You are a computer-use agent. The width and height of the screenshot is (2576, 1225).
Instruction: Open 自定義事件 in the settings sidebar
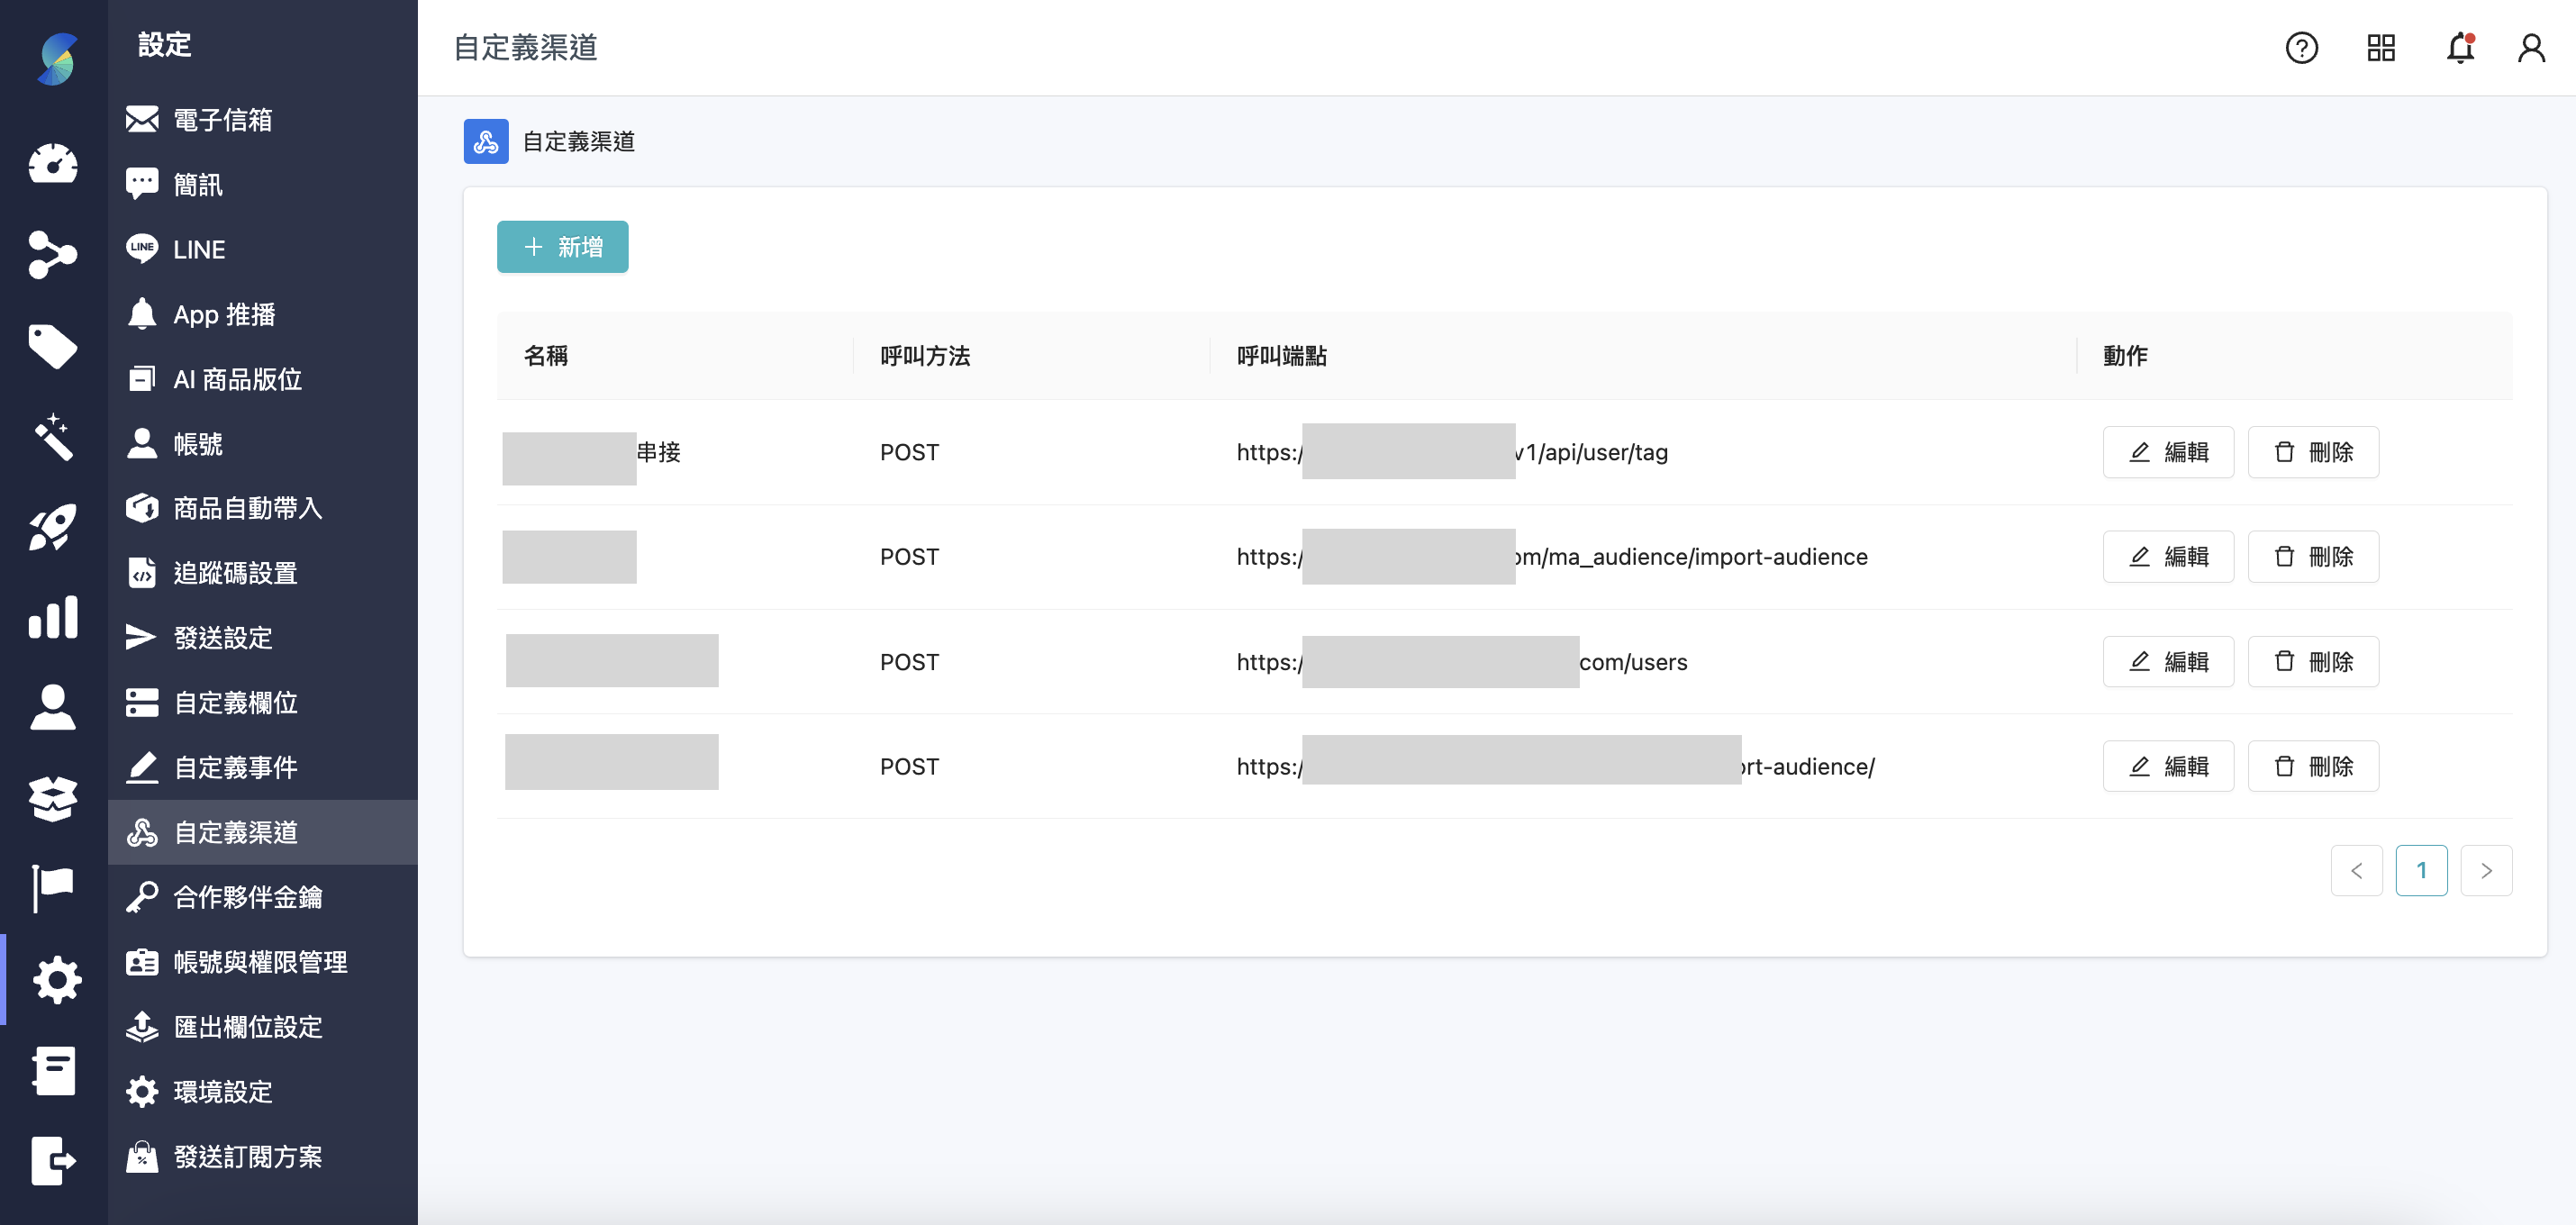click(235, 767)
